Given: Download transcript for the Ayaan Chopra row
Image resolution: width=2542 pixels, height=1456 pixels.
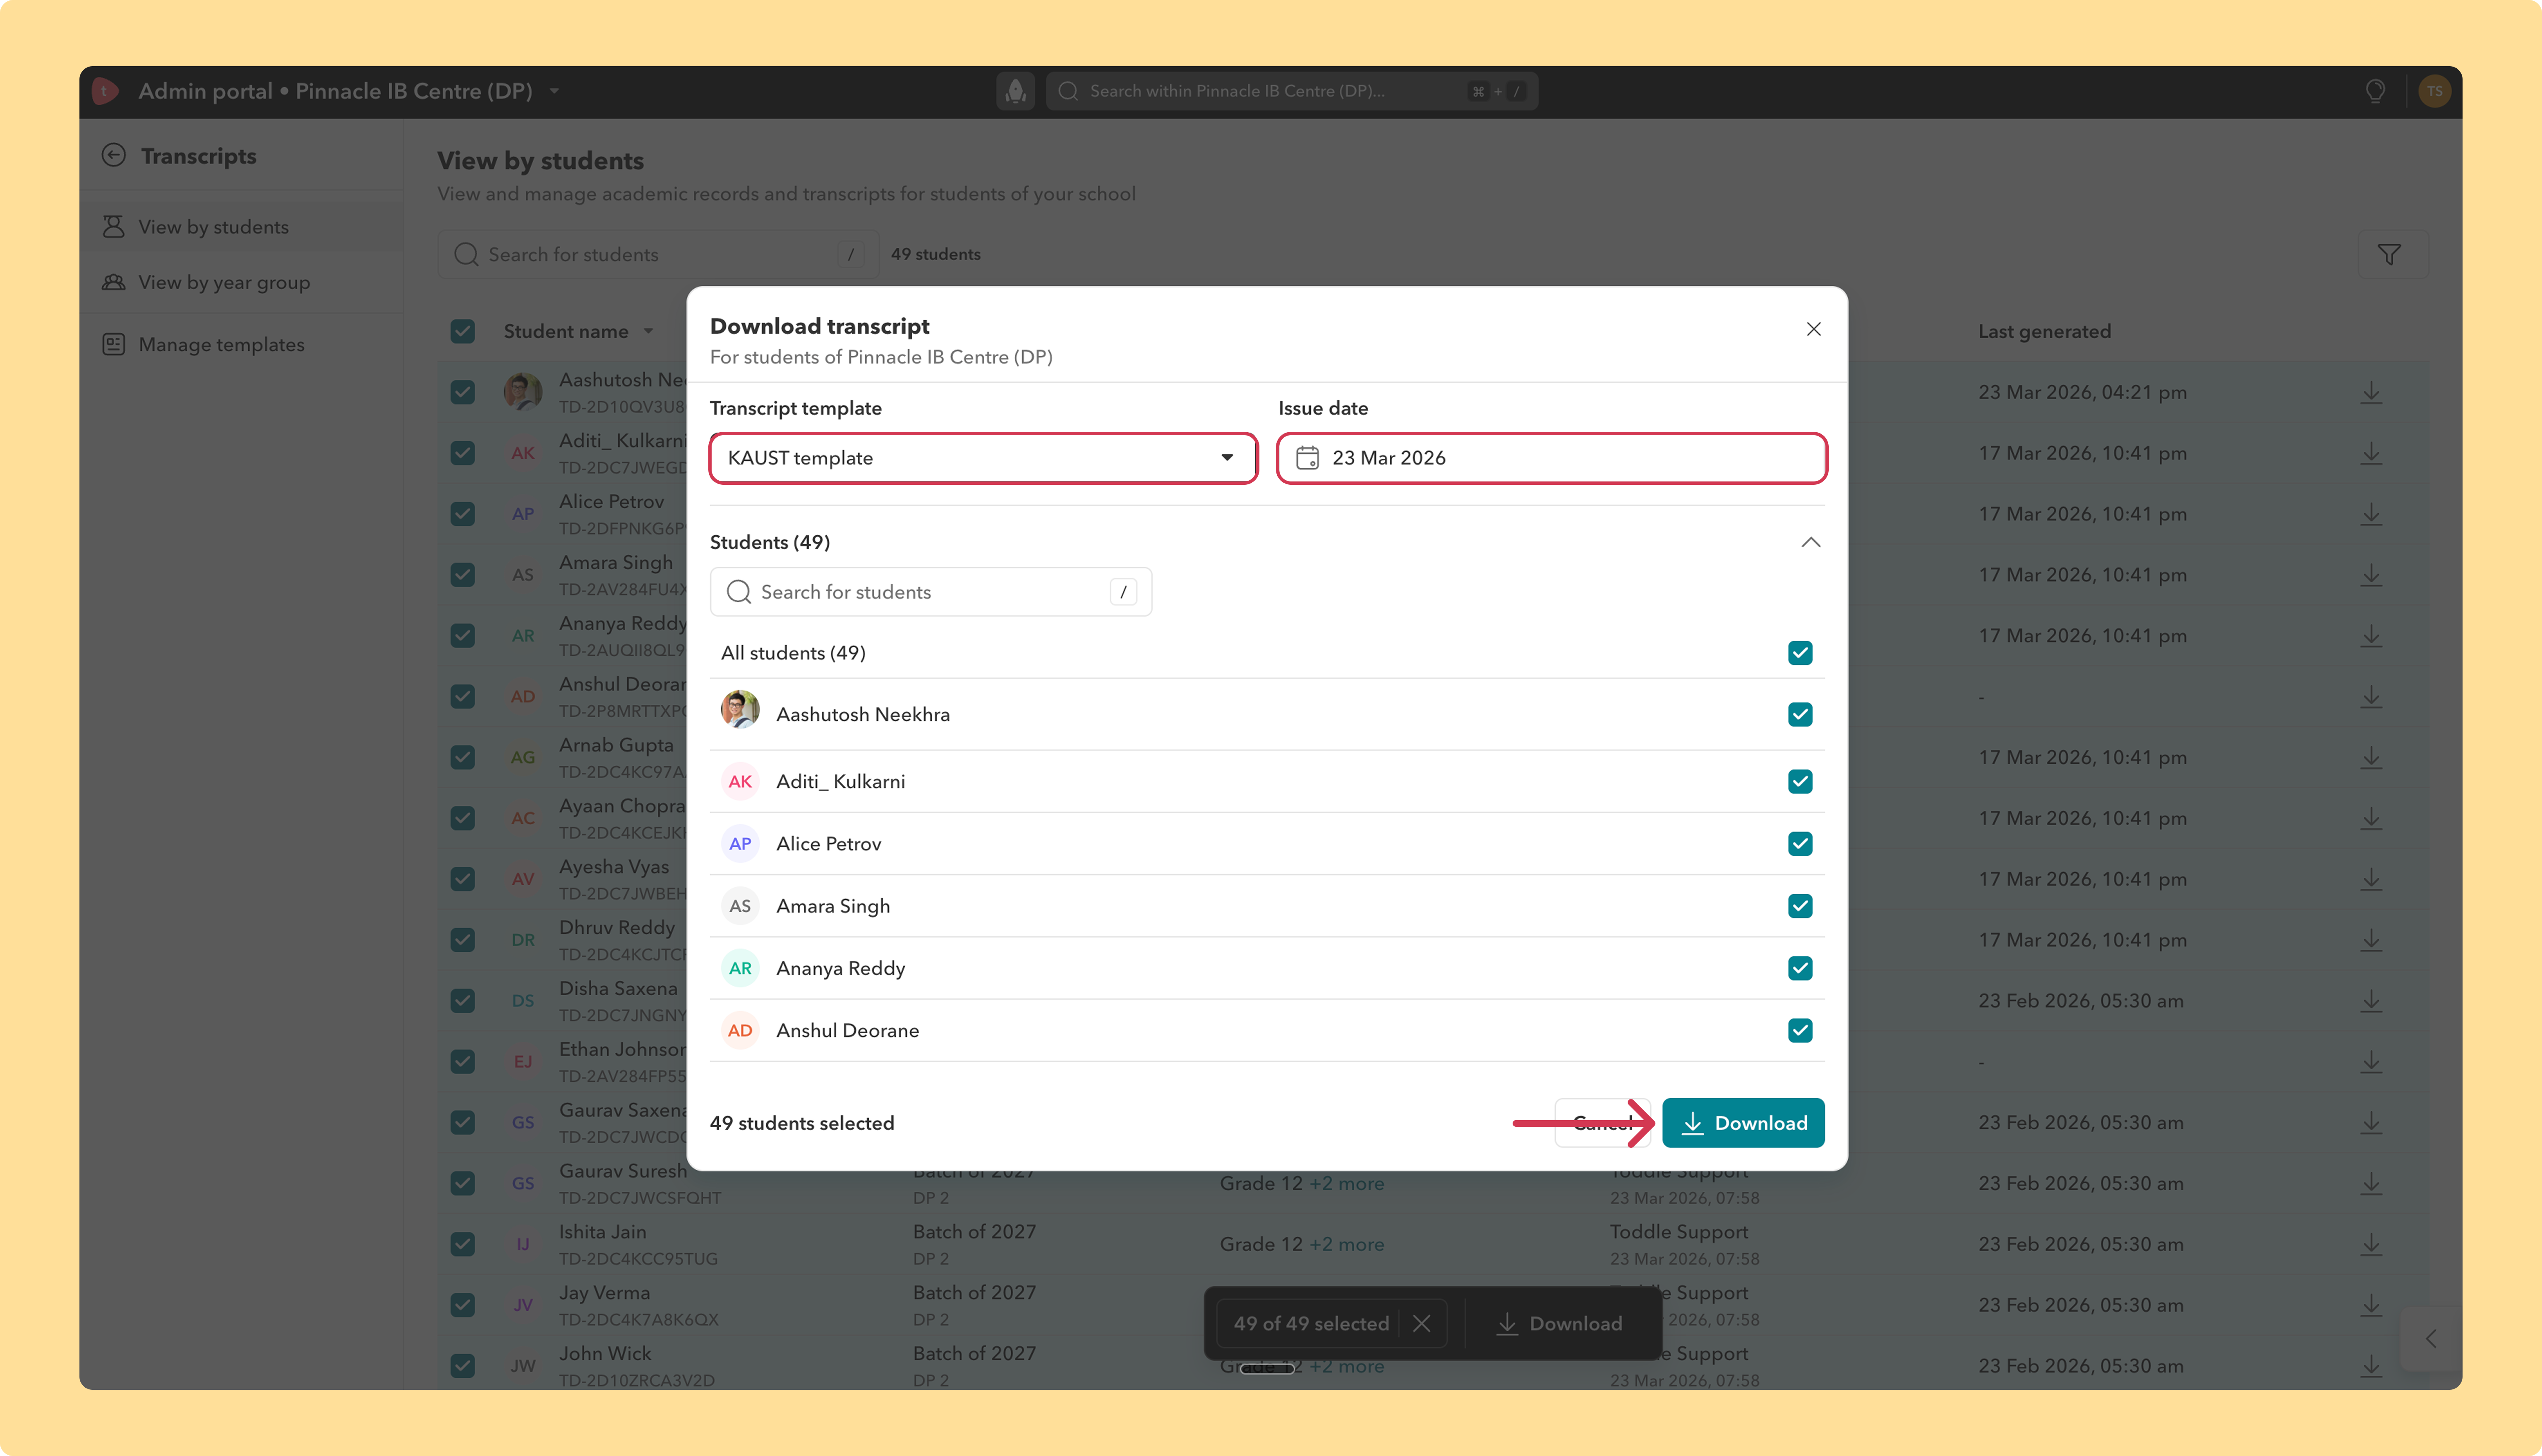Looking at the screenshot, I should pyautogui.click(x=2371, y=818).
